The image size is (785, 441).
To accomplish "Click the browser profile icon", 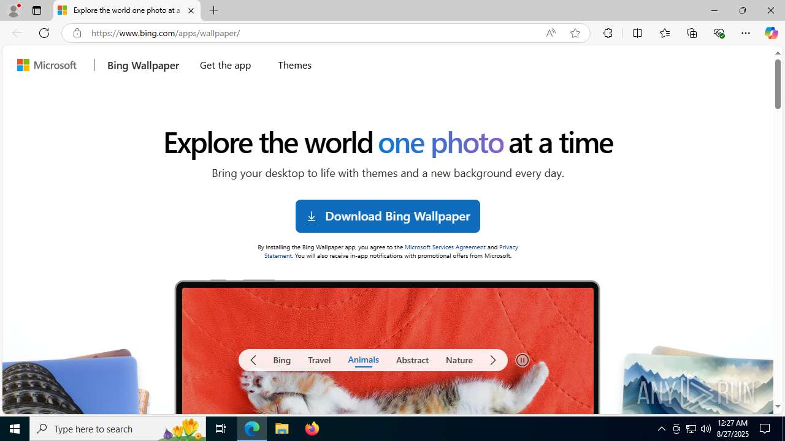I will click(13, 10).
